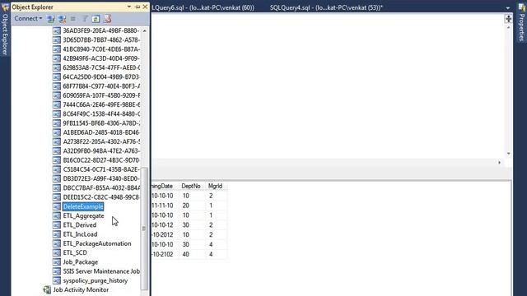Image resolution: width=527 pixels, height=296 pixels.
Task: Click job icon beside ETL_Derived
Action: tap(57, 224)
